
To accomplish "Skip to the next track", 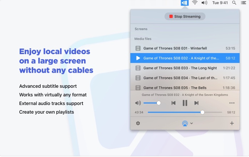I will pyautogui.click(x=196, y=103).
